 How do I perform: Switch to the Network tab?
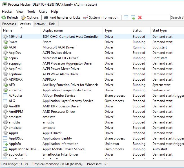tap(40, 24)
